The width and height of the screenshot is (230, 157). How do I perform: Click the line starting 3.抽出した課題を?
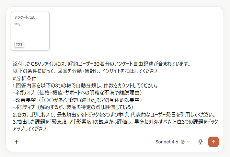coord(115,122)
